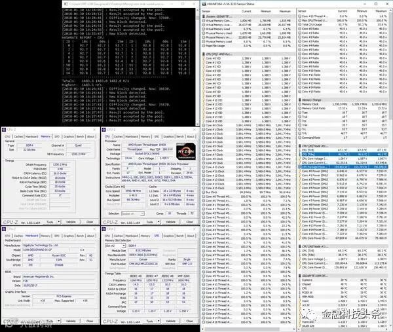Image resolution: width=393 pixels, height=332 pixels.
Task: Open Tools dropdown arrow in CPU-Z SPD window
Action: (159, 321)
